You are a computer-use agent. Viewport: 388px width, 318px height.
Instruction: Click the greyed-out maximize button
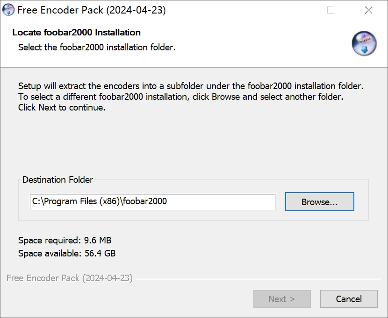(x=331, y=10)
